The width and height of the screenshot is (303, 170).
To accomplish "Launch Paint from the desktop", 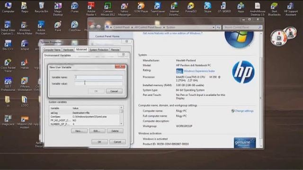I will (x=58, y=26).
